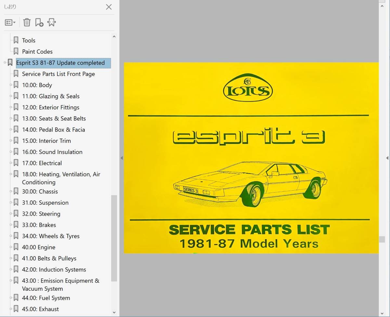Go to 14.00: Pedal Box & Facia
This screenshot has height=317, width=390.
coord(54,130)
